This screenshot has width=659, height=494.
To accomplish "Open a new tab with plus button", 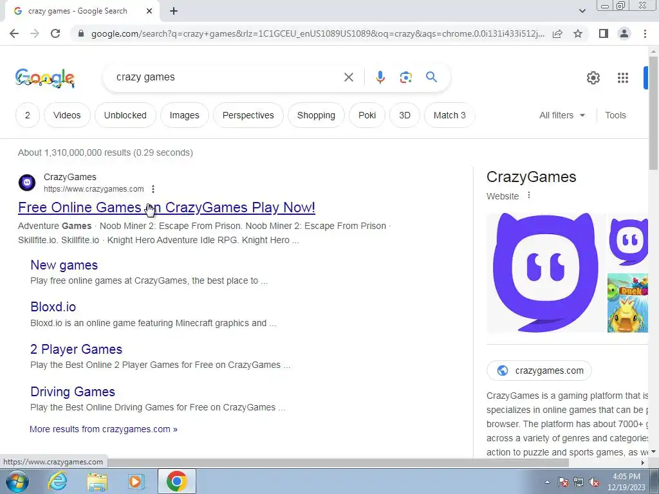I will pyautogui.click(x=174, y=12).
